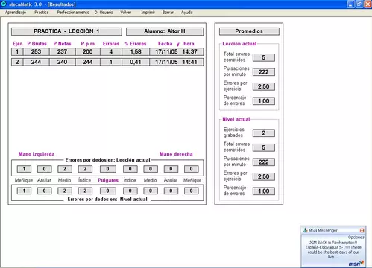The image size is (372, 268).
Task: Click Nivel actual Errores por ejercicio 2,50
Action: [264, 176]
